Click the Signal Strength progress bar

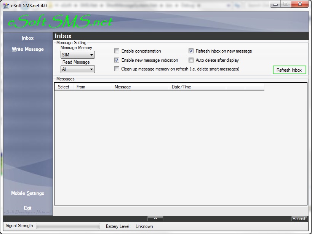(68, 226)
